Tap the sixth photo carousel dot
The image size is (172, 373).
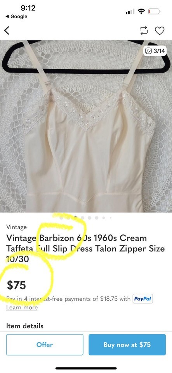click(96, 218)
